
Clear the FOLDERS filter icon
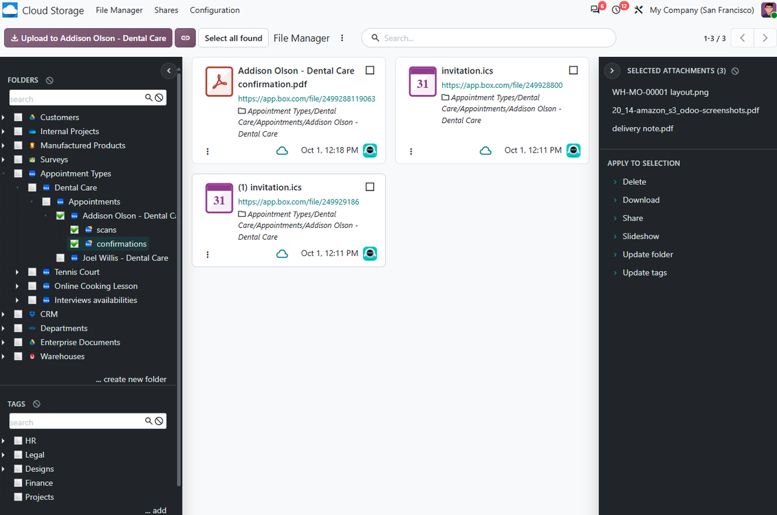(x=50, y=80)
